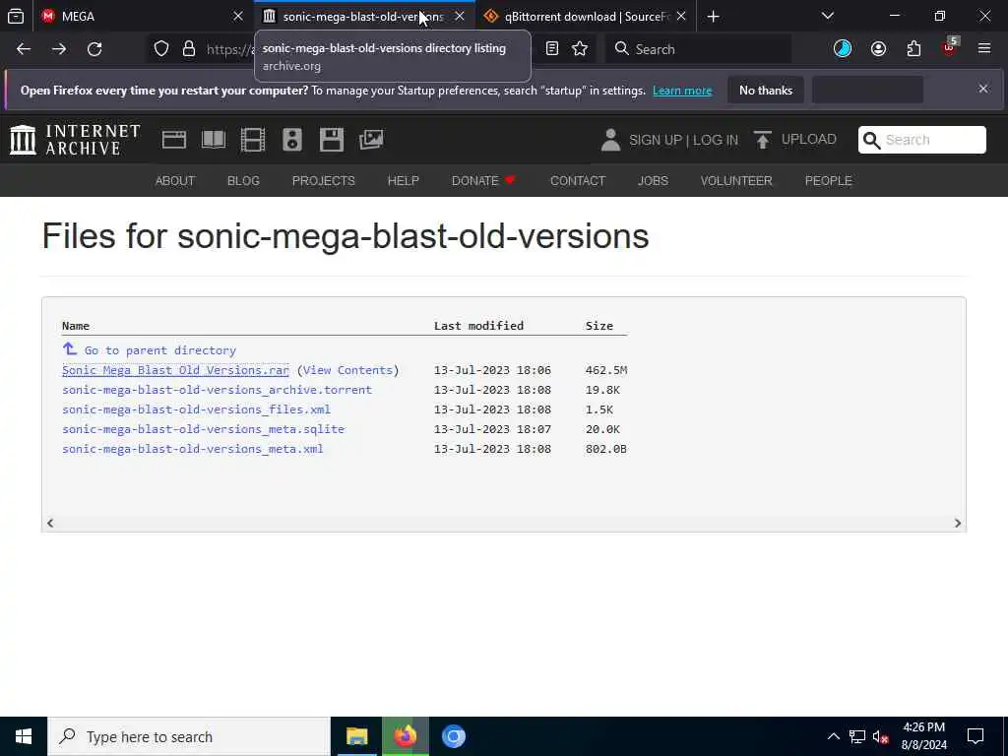Download Sonic Mega Blast Old Versions.rar
Screen dimensions: 1008x756
pyautogui.click(x=175, y=370)
